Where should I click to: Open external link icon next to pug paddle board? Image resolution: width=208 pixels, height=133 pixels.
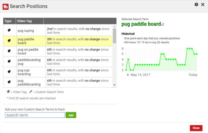tap(163, 25)
